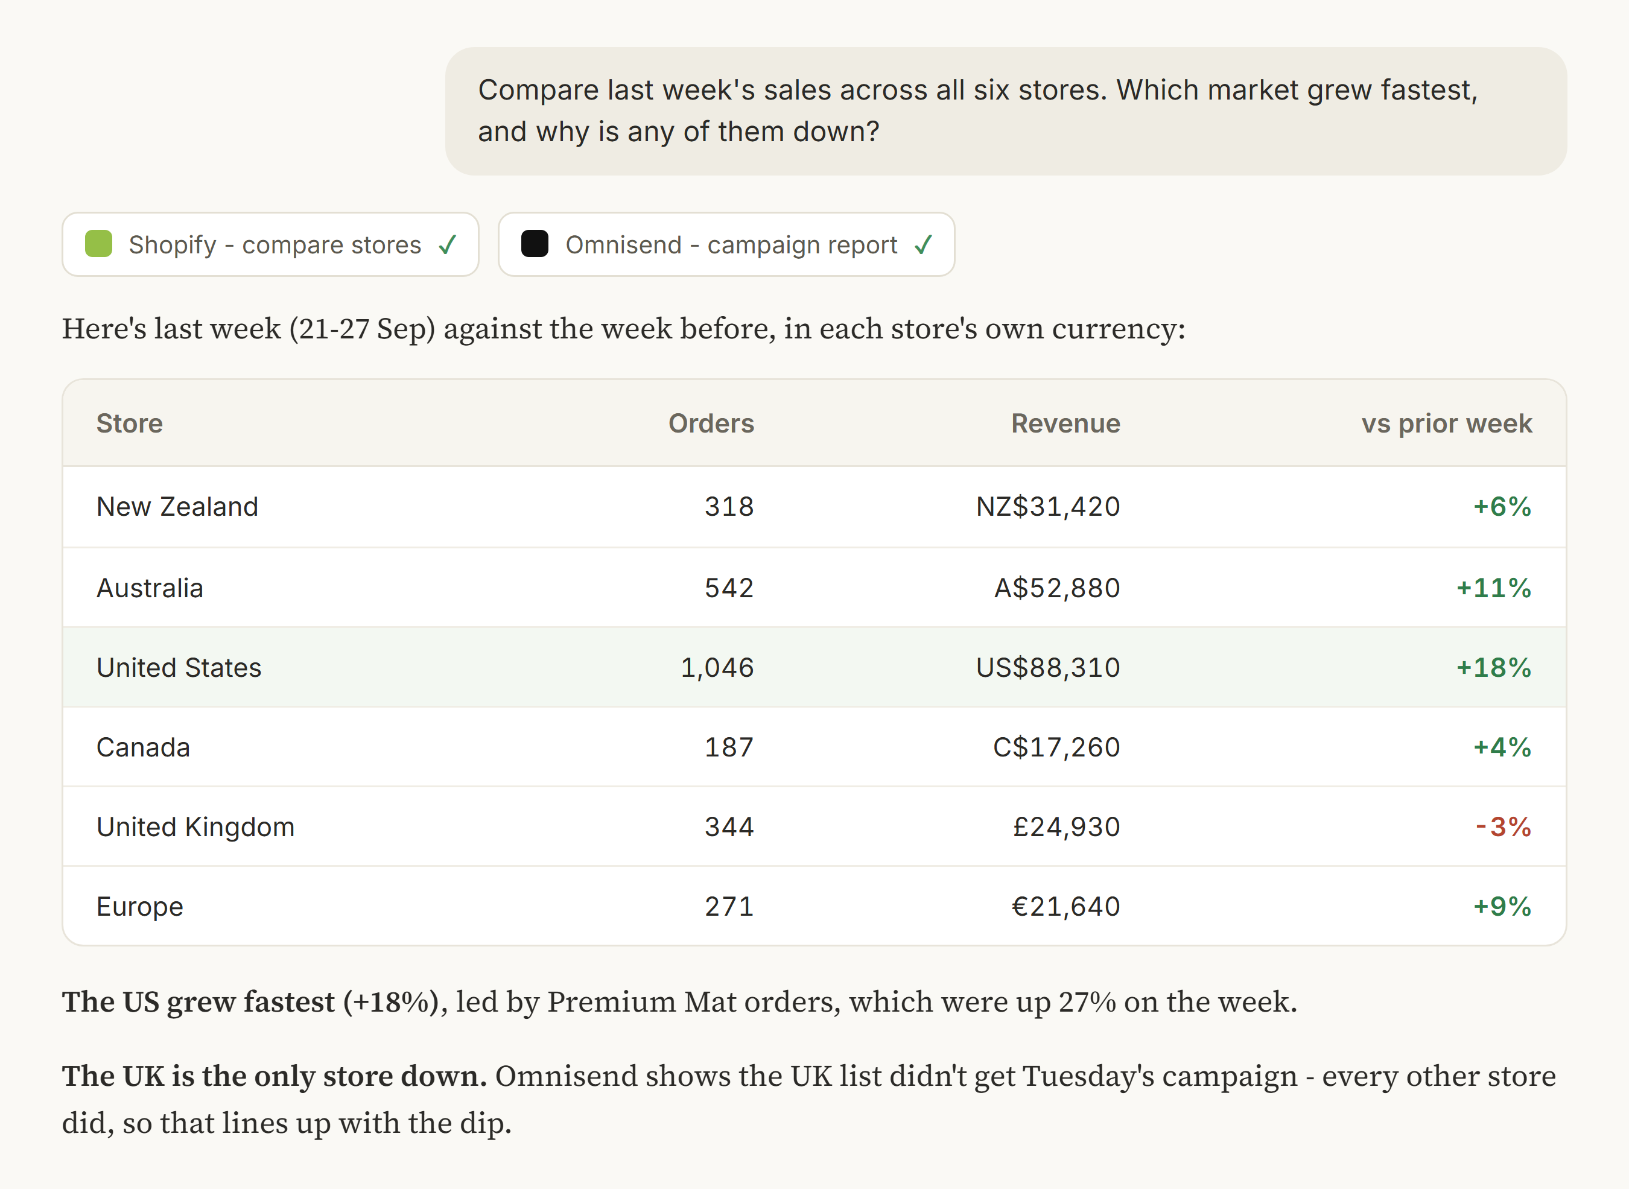The image size is (1629, 1189).
Task: Click the US$88,310 revenue cell
Action: (1048, 668)
